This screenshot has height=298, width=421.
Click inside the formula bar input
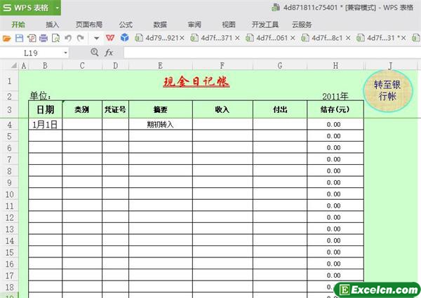point(267,53)
